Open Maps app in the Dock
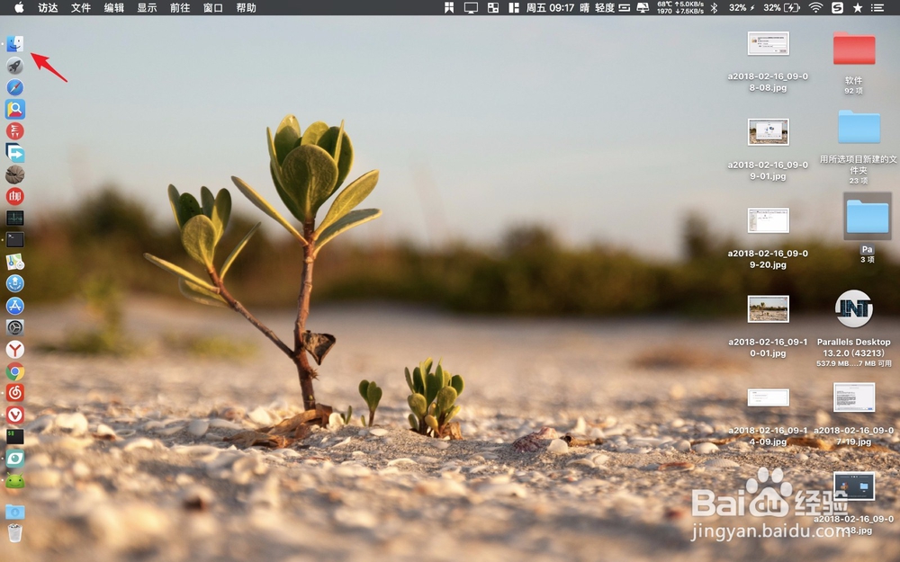This screenshot has height=562, width=900. coord(15,262)
